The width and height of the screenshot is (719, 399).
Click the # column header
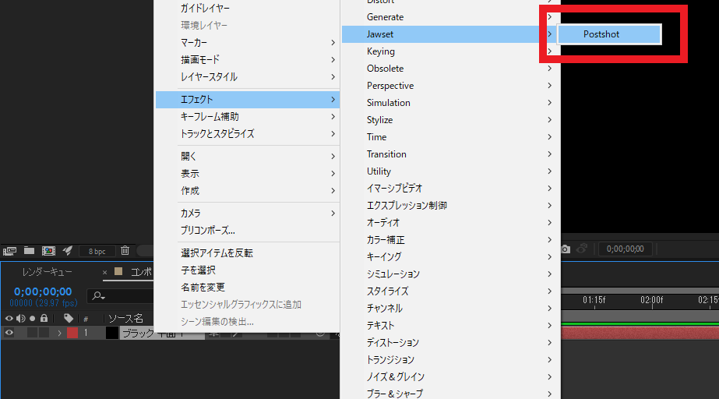pos(85,319)
